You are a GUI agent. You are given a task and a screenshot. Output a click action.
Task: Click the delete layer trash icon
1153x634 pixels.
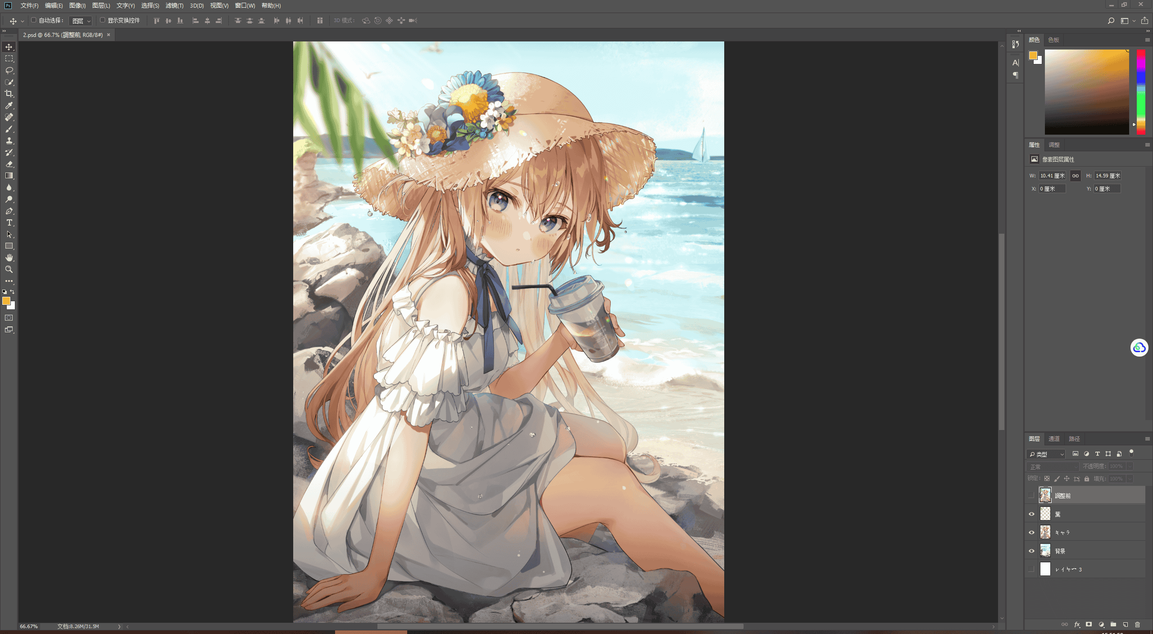[1137, 625]
